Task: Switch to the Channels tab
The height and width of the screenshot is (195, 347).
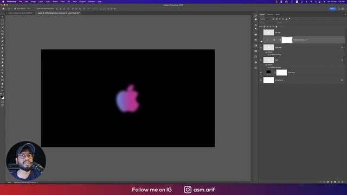Action: pos(270,15)
